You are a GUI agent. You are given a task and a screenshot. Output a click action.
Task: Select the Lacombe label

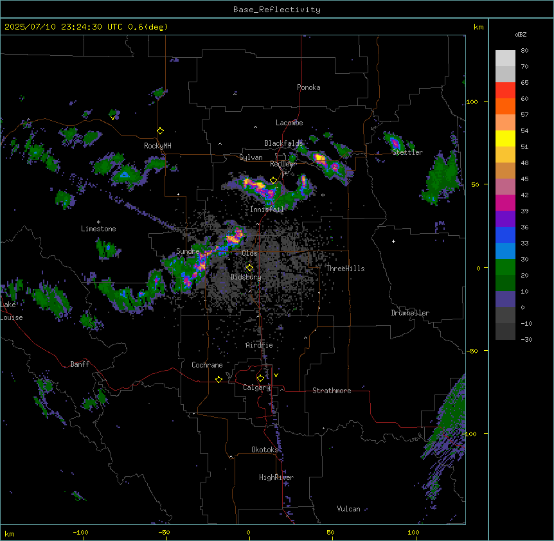tap(289, 123)
